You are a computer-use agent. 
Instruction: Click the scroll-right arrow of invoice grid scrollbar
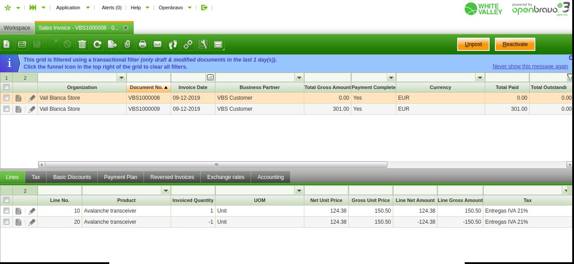coord(570,164)
